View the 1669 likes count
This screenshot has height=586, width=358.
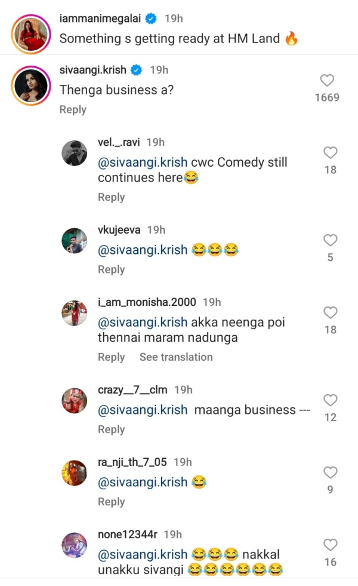click(327, 97)
